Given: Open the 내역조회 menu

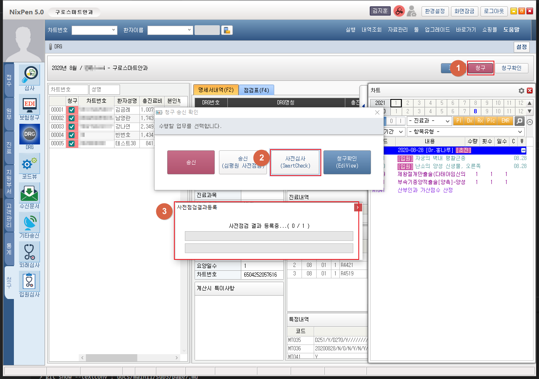Looking at the screenshot, I should (371, 30).
